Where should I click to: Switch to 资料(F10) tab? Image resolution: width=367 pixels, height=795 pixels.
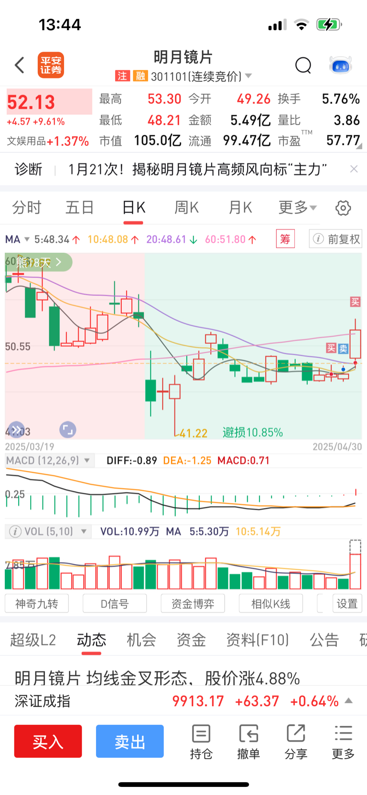[x=258, y=640]
